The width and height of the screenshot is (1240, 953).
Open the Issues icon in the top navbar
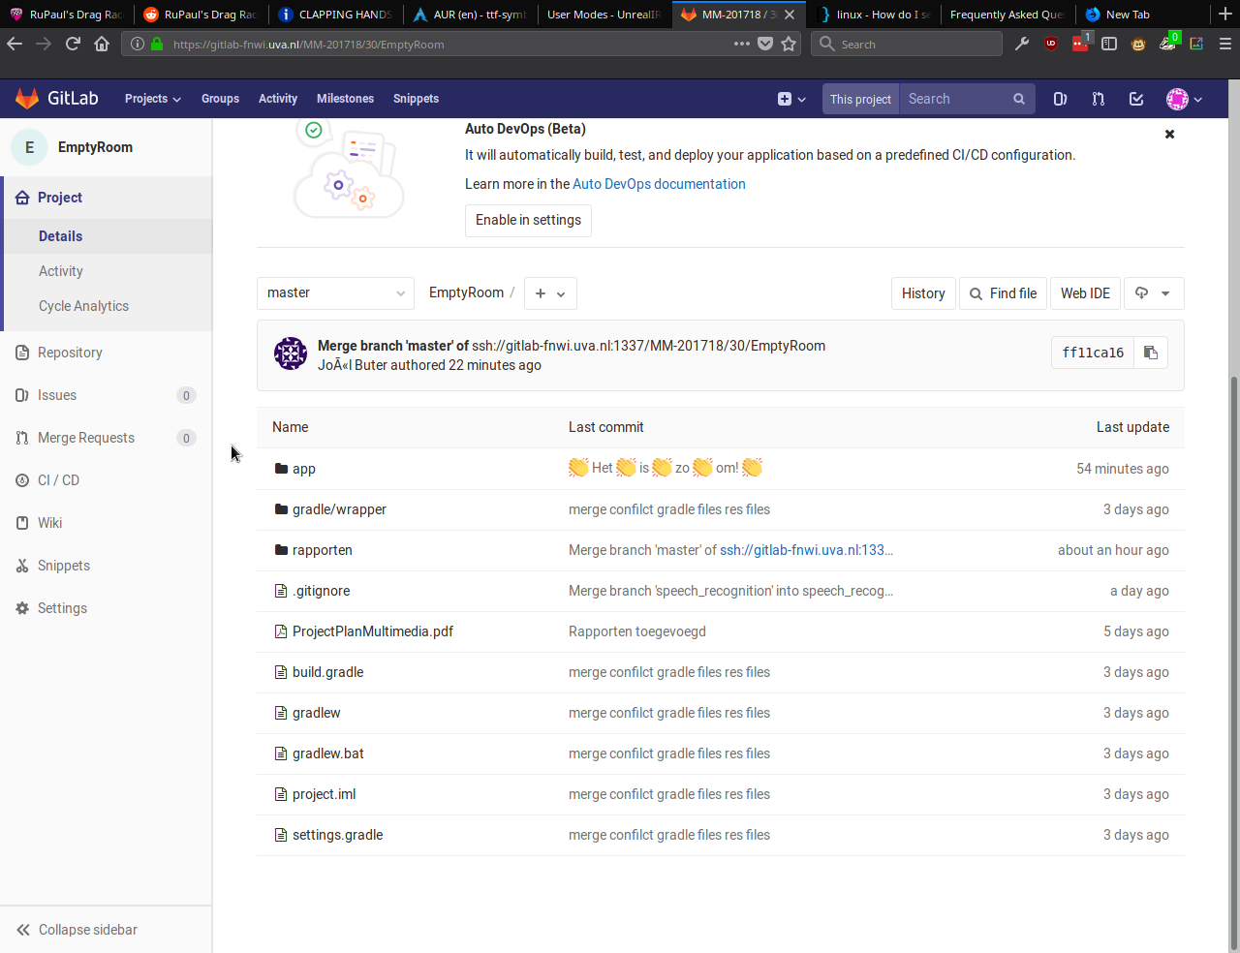point(1060,99)
